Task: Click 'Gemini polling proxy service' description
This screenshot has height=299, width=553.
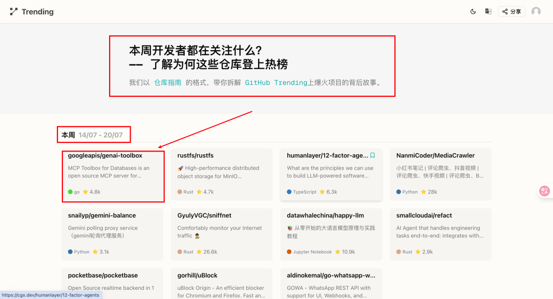Action: point(102,231)
